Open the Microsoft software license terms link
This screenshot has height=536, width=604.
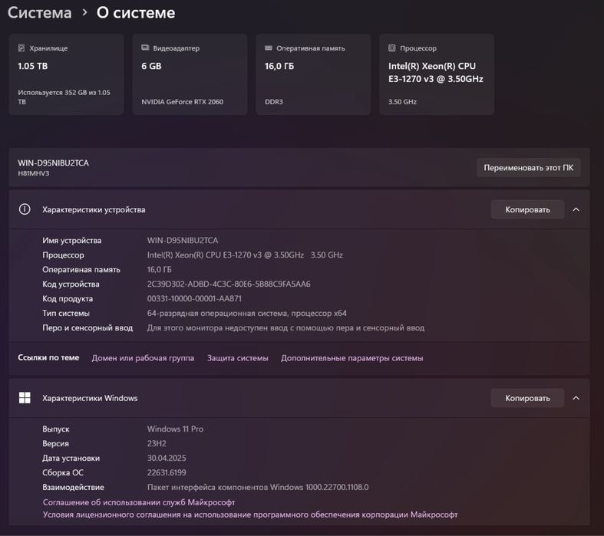[250, 515]
